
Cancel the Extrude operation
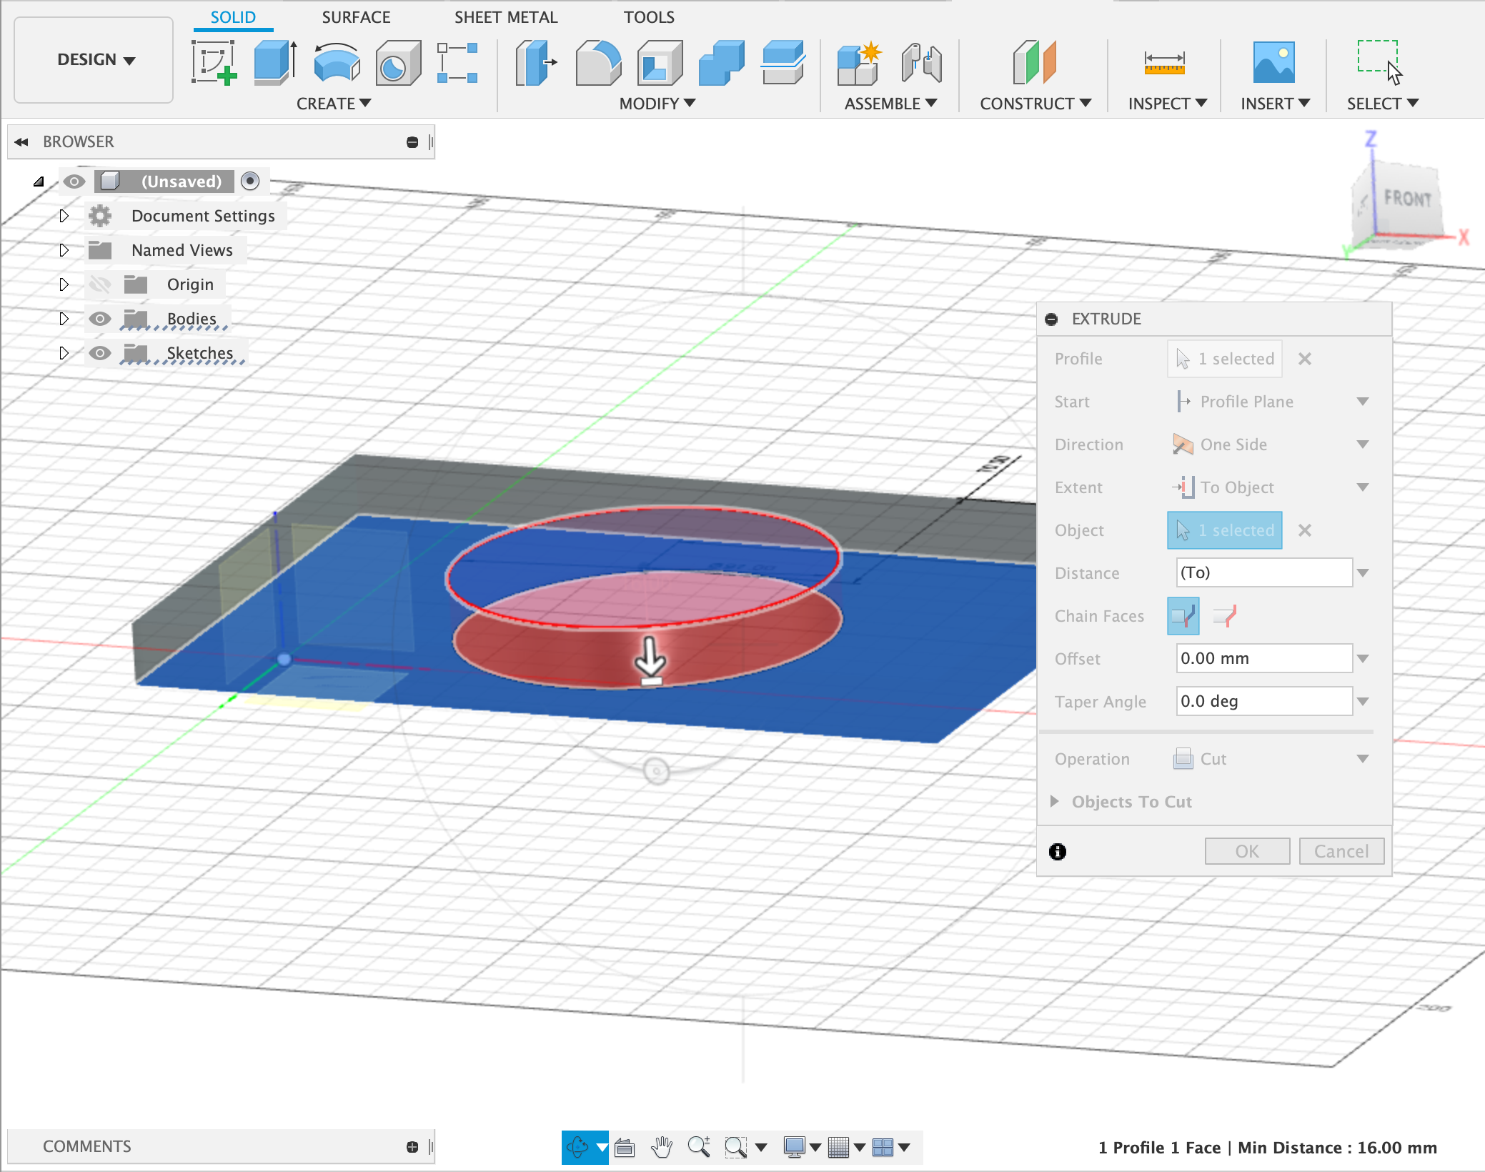point(1341,850)
